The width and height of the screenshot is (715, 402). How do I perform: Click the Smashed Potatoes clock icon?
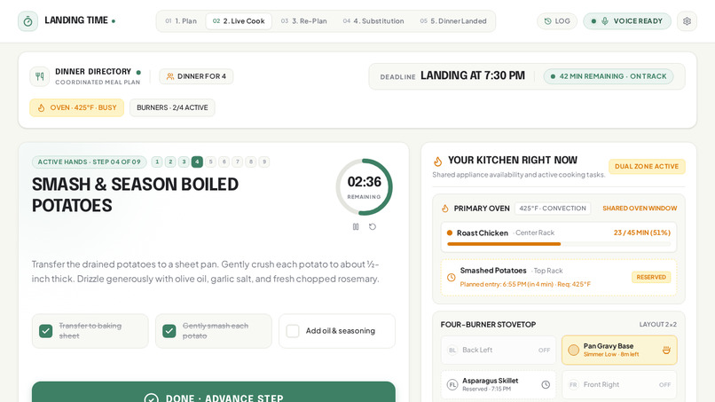pos(451,278)
